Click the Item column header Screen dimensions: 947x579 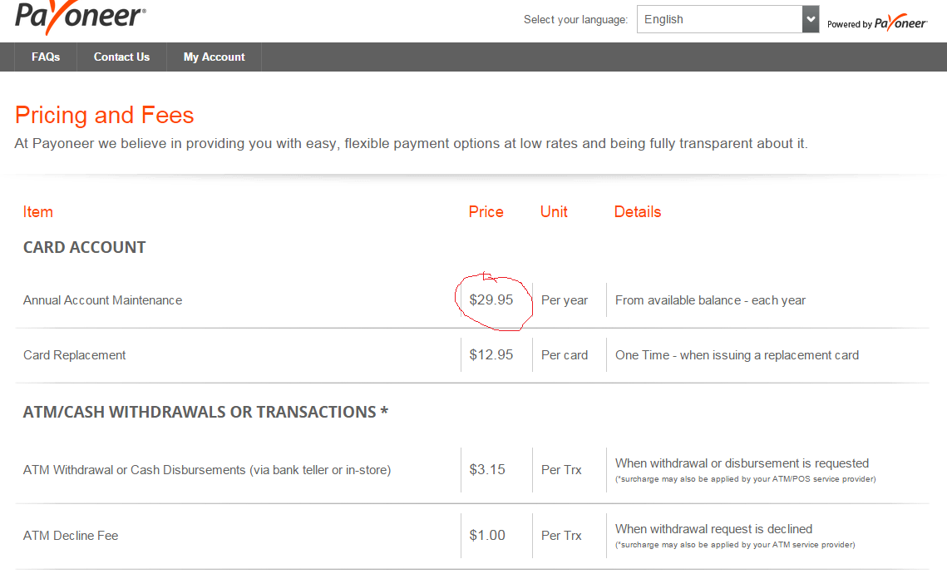point(38,212)
